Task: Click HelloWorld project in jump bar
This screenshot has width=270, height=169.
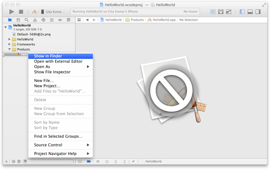Action: pyautogui.click(x=111, y=20)
